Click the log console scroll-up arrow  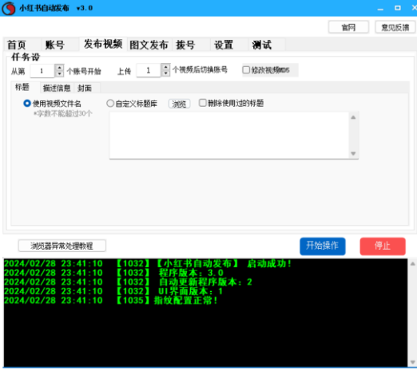coord(412,264)
